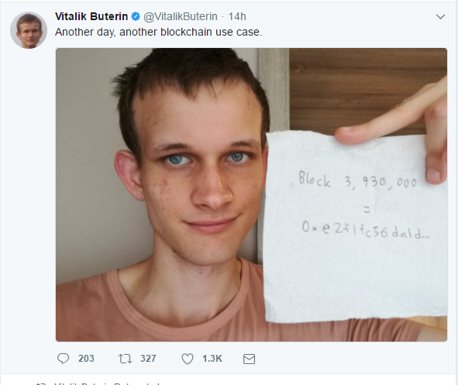458x385 pixels.
Task: Click the 203 replies count
Action: 86,359
